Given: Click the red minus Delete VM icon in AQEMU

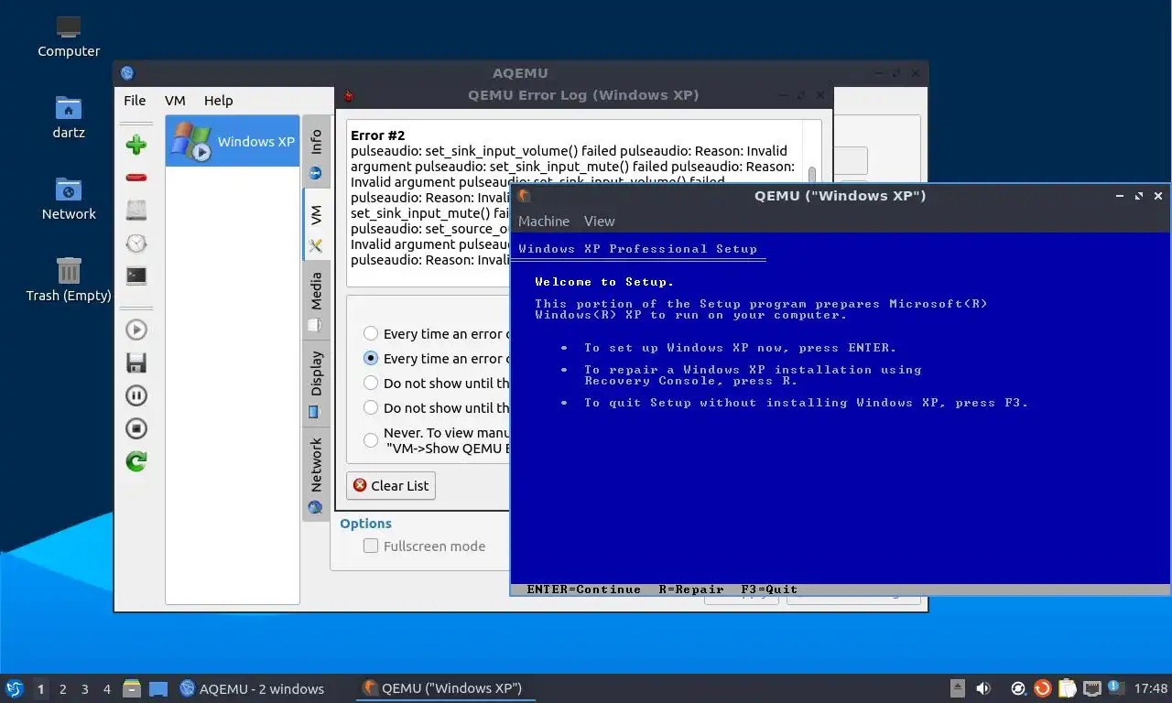Looking at the screenshot, I should point(136,177).
